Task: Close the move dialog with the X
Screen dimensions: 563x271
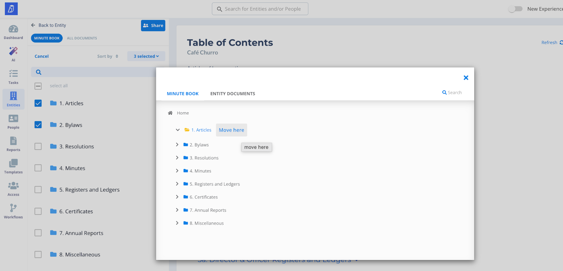Action: (466, 78)
